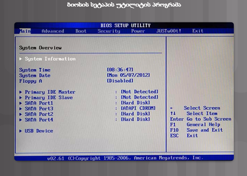Open the SATA Port2 submenu

point(39,114)
